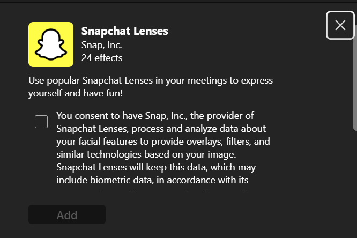Click the 'Use popular Snapchat Lenses' description
The image size is (357, 238).
click(151, 81)
